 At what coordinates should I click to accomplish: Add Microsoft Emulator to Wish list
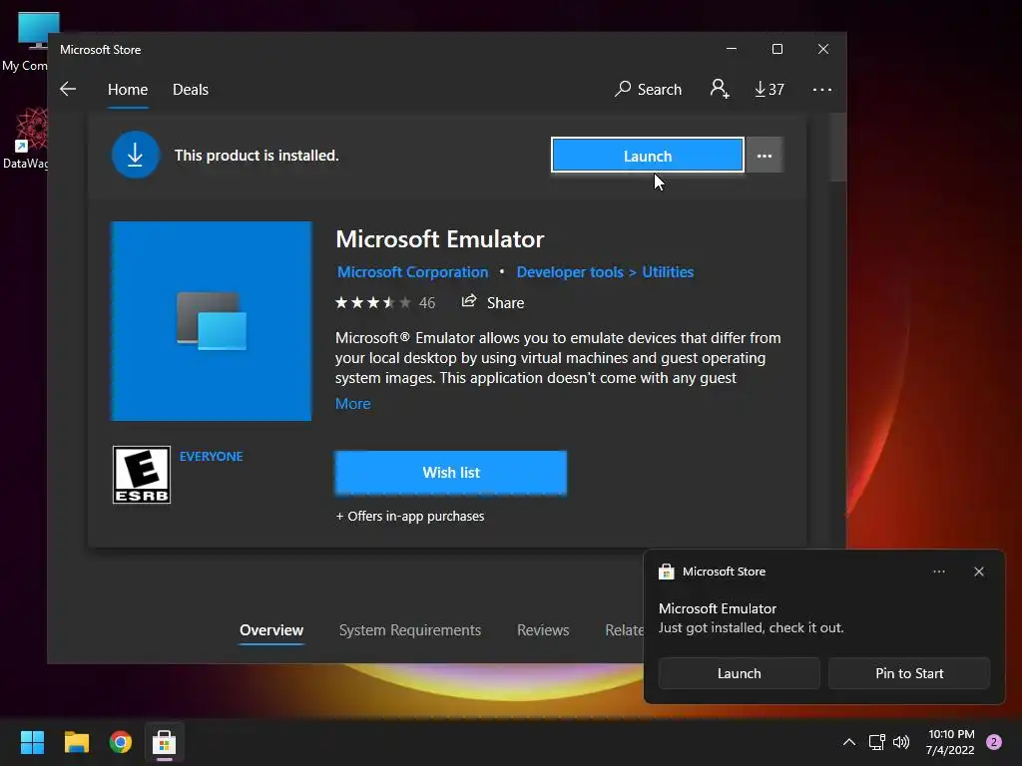point(450,473)
